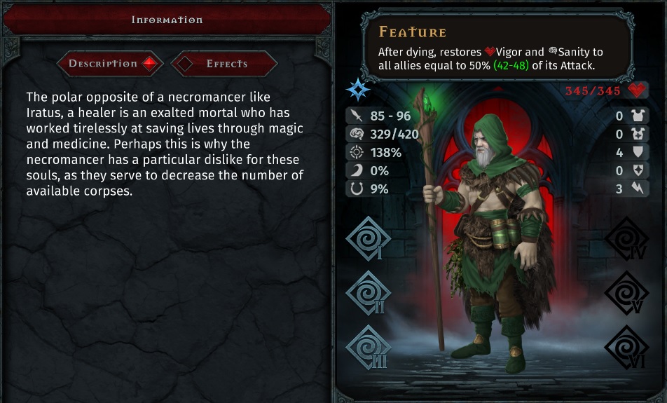Select ability slot II spiral icon

[368, 293]
